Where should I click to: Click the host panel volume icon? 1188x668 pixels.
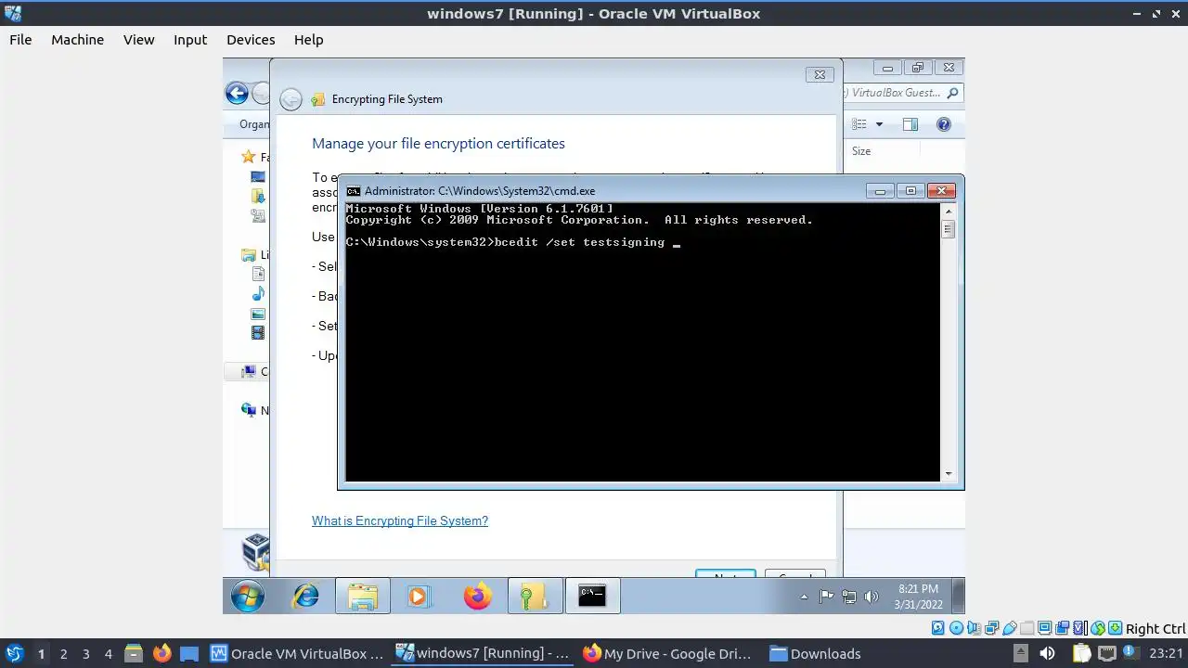click(1047, 653)
